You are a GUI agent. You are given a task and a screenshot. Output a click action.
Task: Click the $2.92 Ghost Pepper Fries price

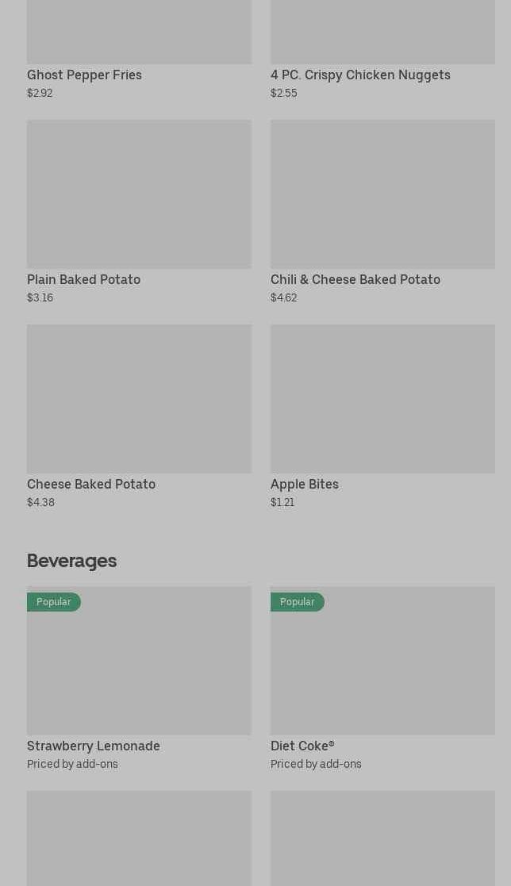click(x=40, y=93)
